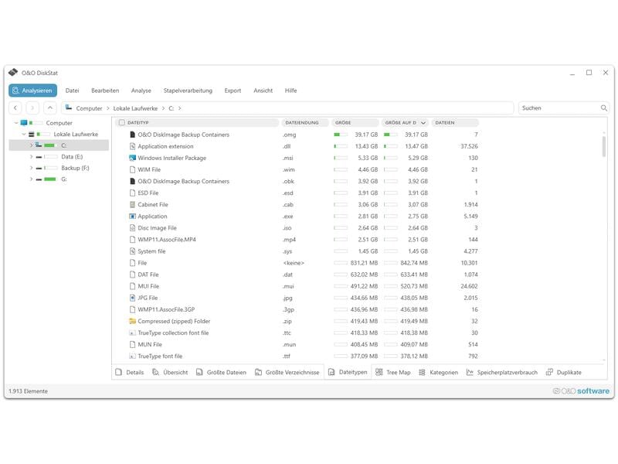
Task: Go forward with the right arrow button
Action: 32,107
